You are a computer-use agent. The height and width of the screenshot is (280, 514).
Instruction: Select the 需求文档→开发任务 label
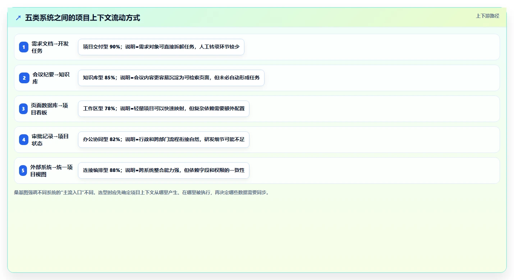point(50,47)
